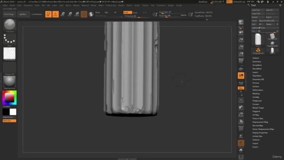This screenshot has width=284, height=160.
Task: Toggle the Floor grid button
Action: (241, 68)
